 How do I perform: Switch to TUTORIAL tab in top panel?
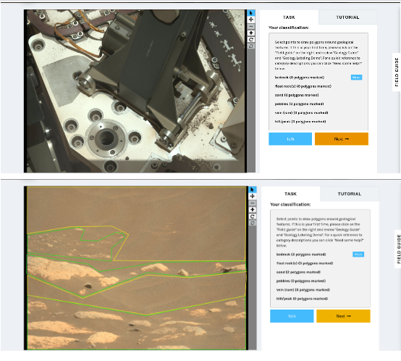click(x=347, y=17)
